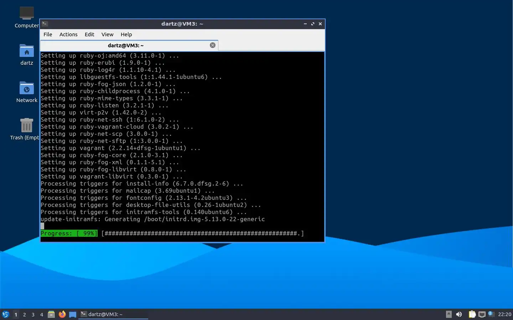Image resolution: width=513 pixels, height=320 pixels.
Task: Click the 'Processing triggers for install-info' line
Action: [x=142, y=184]
